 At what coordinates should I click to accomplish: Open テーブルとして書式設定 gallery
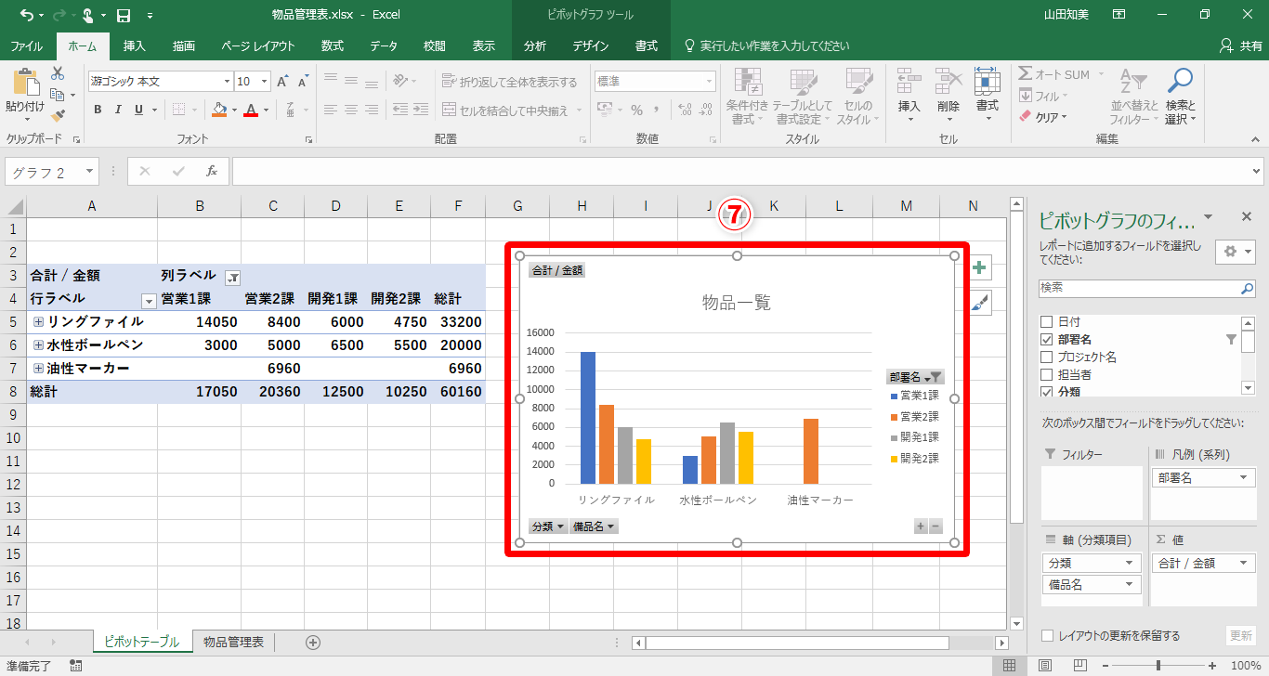tap(803, 96)
